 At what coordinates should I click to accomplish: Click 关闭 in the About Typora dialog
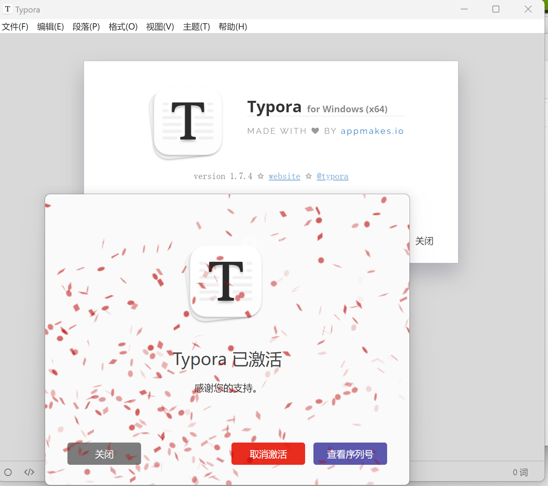[x=424, y=241]
